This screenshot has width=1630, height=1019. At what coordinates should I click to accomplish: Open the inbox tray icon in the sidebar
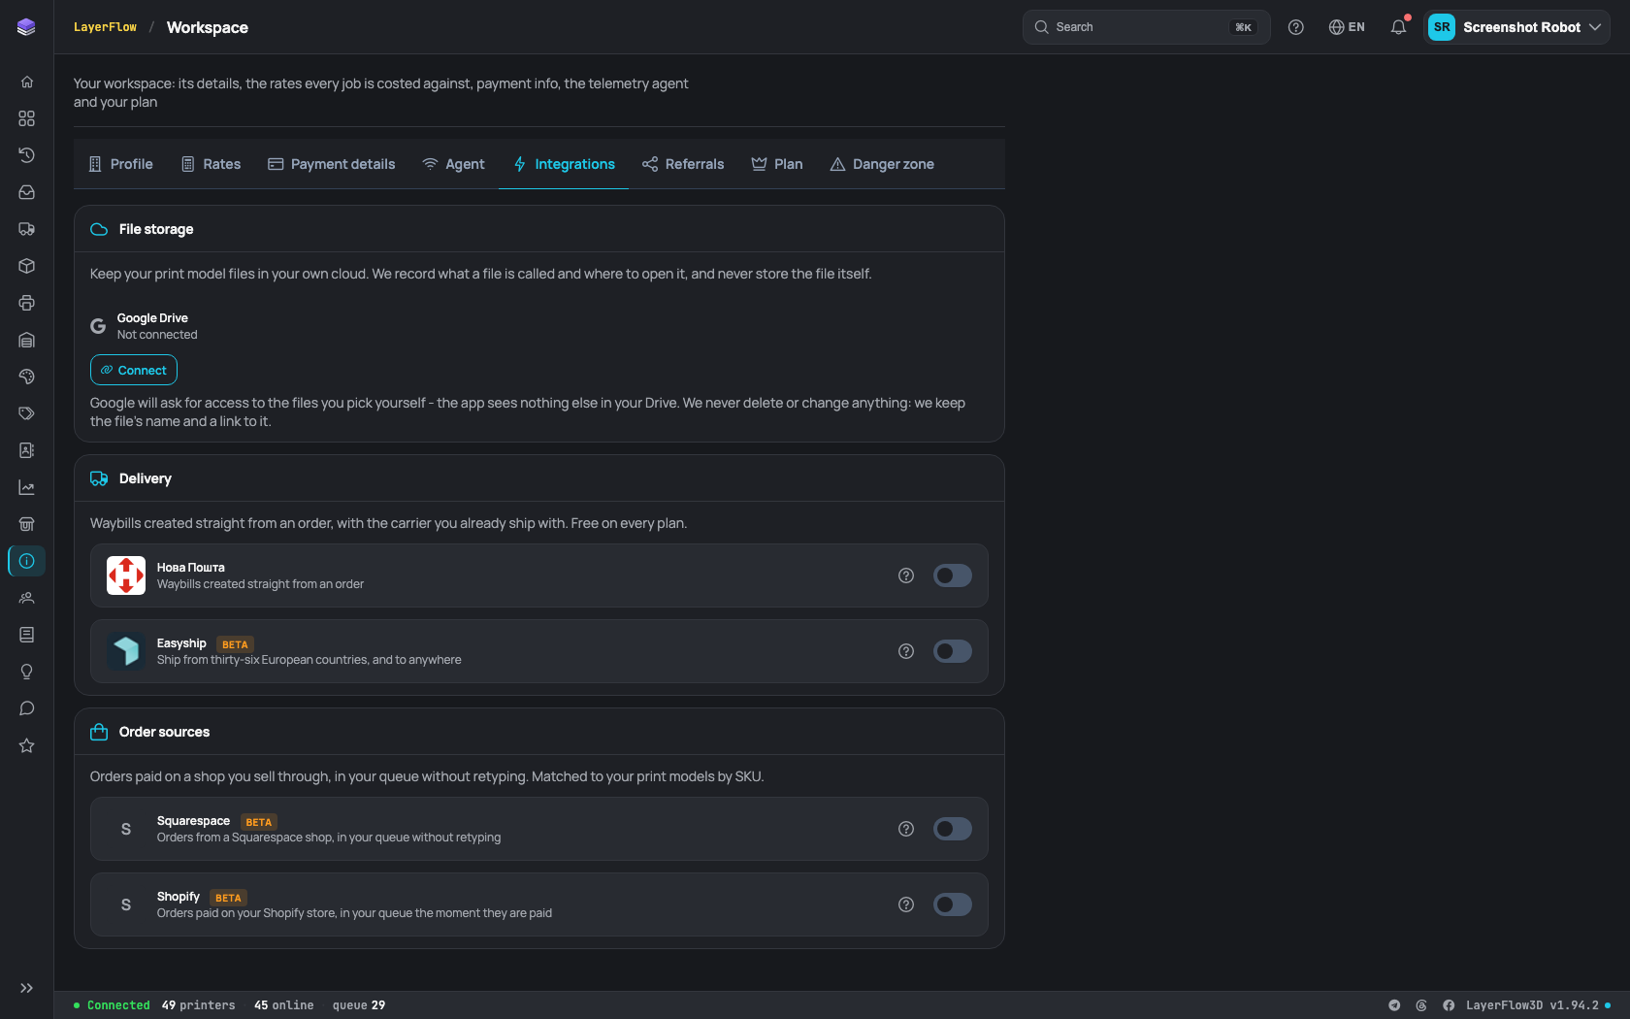(x=26, y=192)
